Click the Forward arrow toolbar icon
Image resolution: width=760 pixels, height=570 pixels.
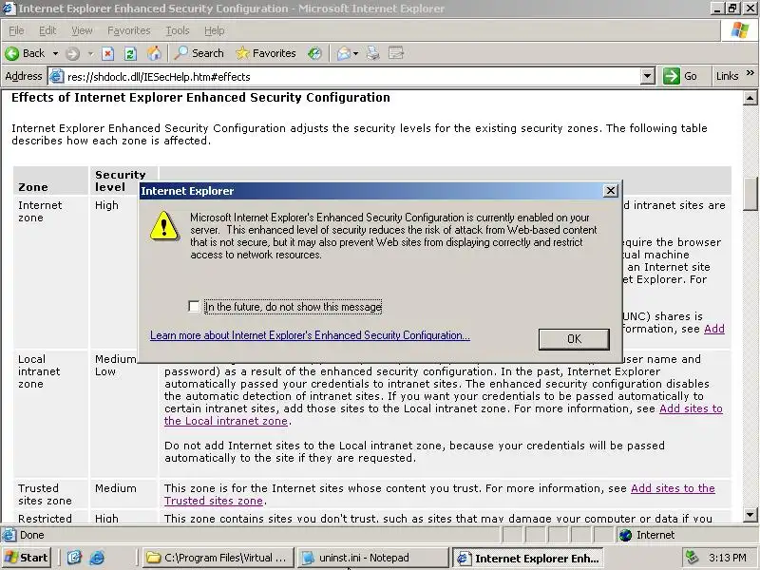pos(72,53)
